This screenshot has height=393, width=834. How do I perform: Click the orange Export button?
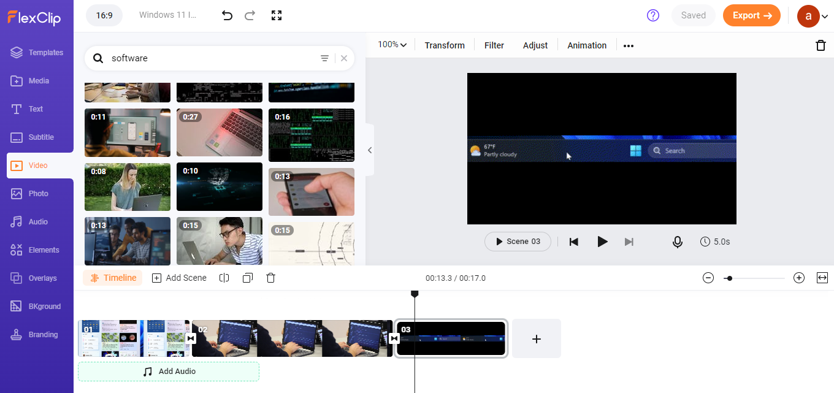point(751,15)
